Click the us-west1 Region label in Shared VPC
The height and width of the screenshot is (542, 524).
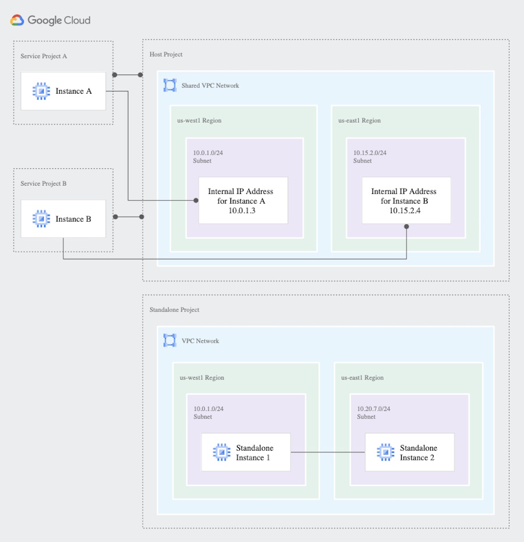199,121
